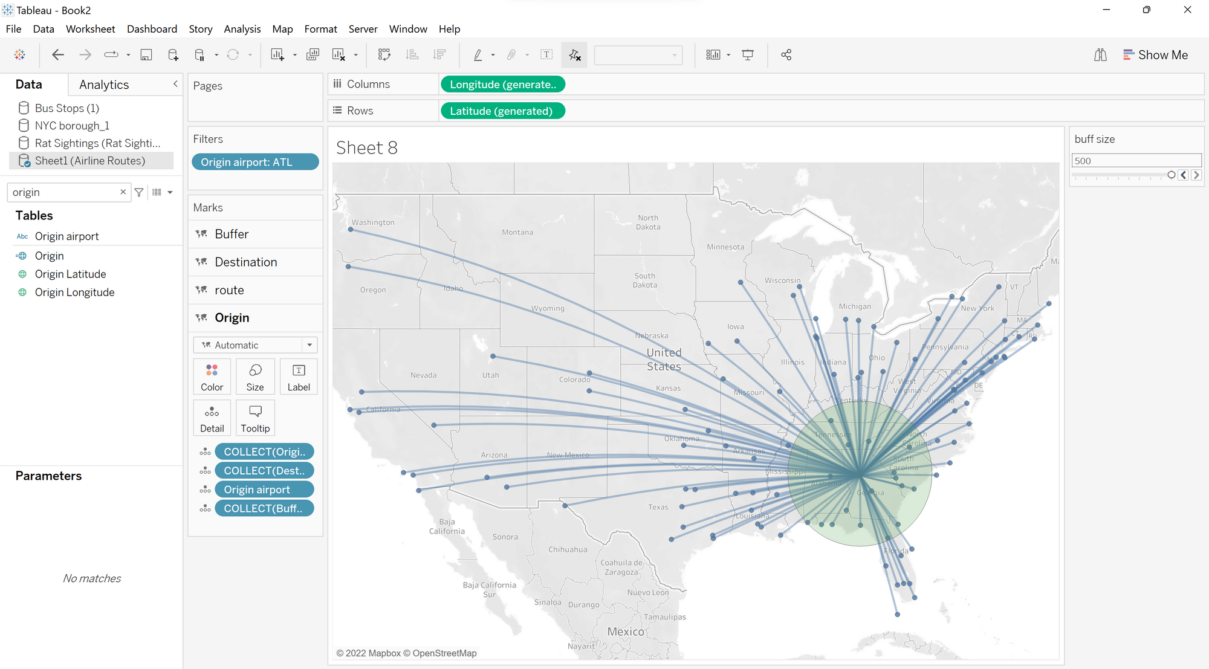Viewport: 1209px width, 669px height.
Task: Clear the origin search text
Action: (123, 192)
